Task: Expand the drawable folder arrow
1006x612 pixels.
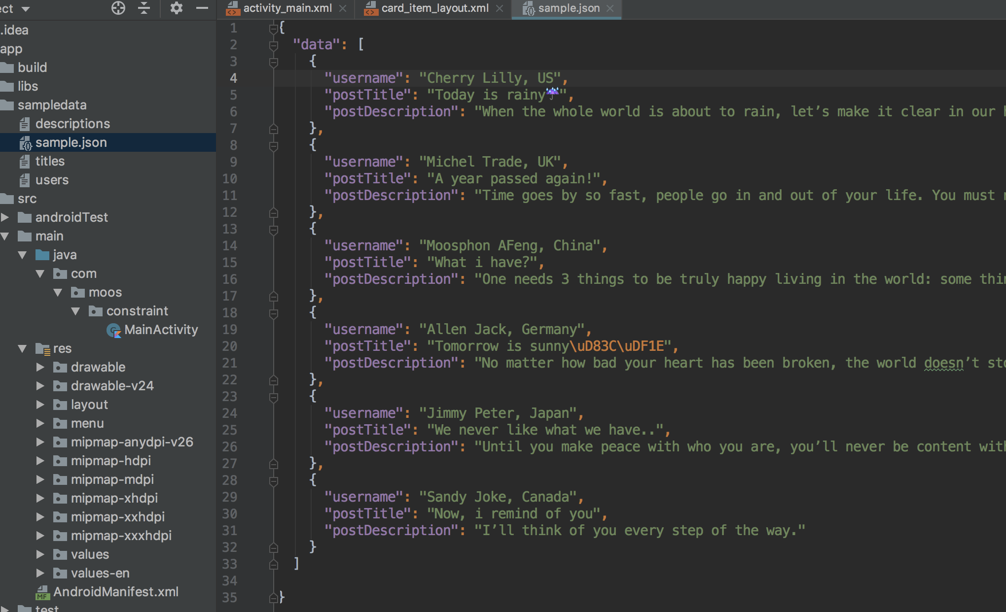Action: (x=40, y=367)
